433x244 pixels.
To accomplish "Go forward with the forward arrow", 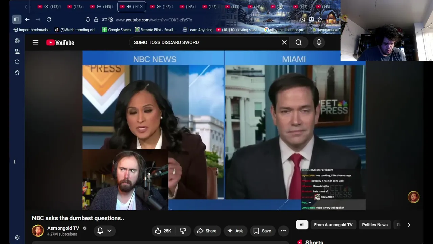I will tap(38, 20).
